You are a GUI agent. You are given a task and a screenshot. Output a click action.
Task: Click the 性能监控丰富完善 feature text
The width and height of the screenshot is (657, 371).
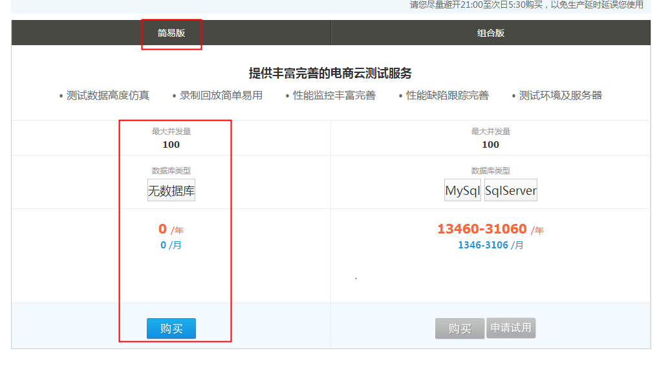(334, 95)
